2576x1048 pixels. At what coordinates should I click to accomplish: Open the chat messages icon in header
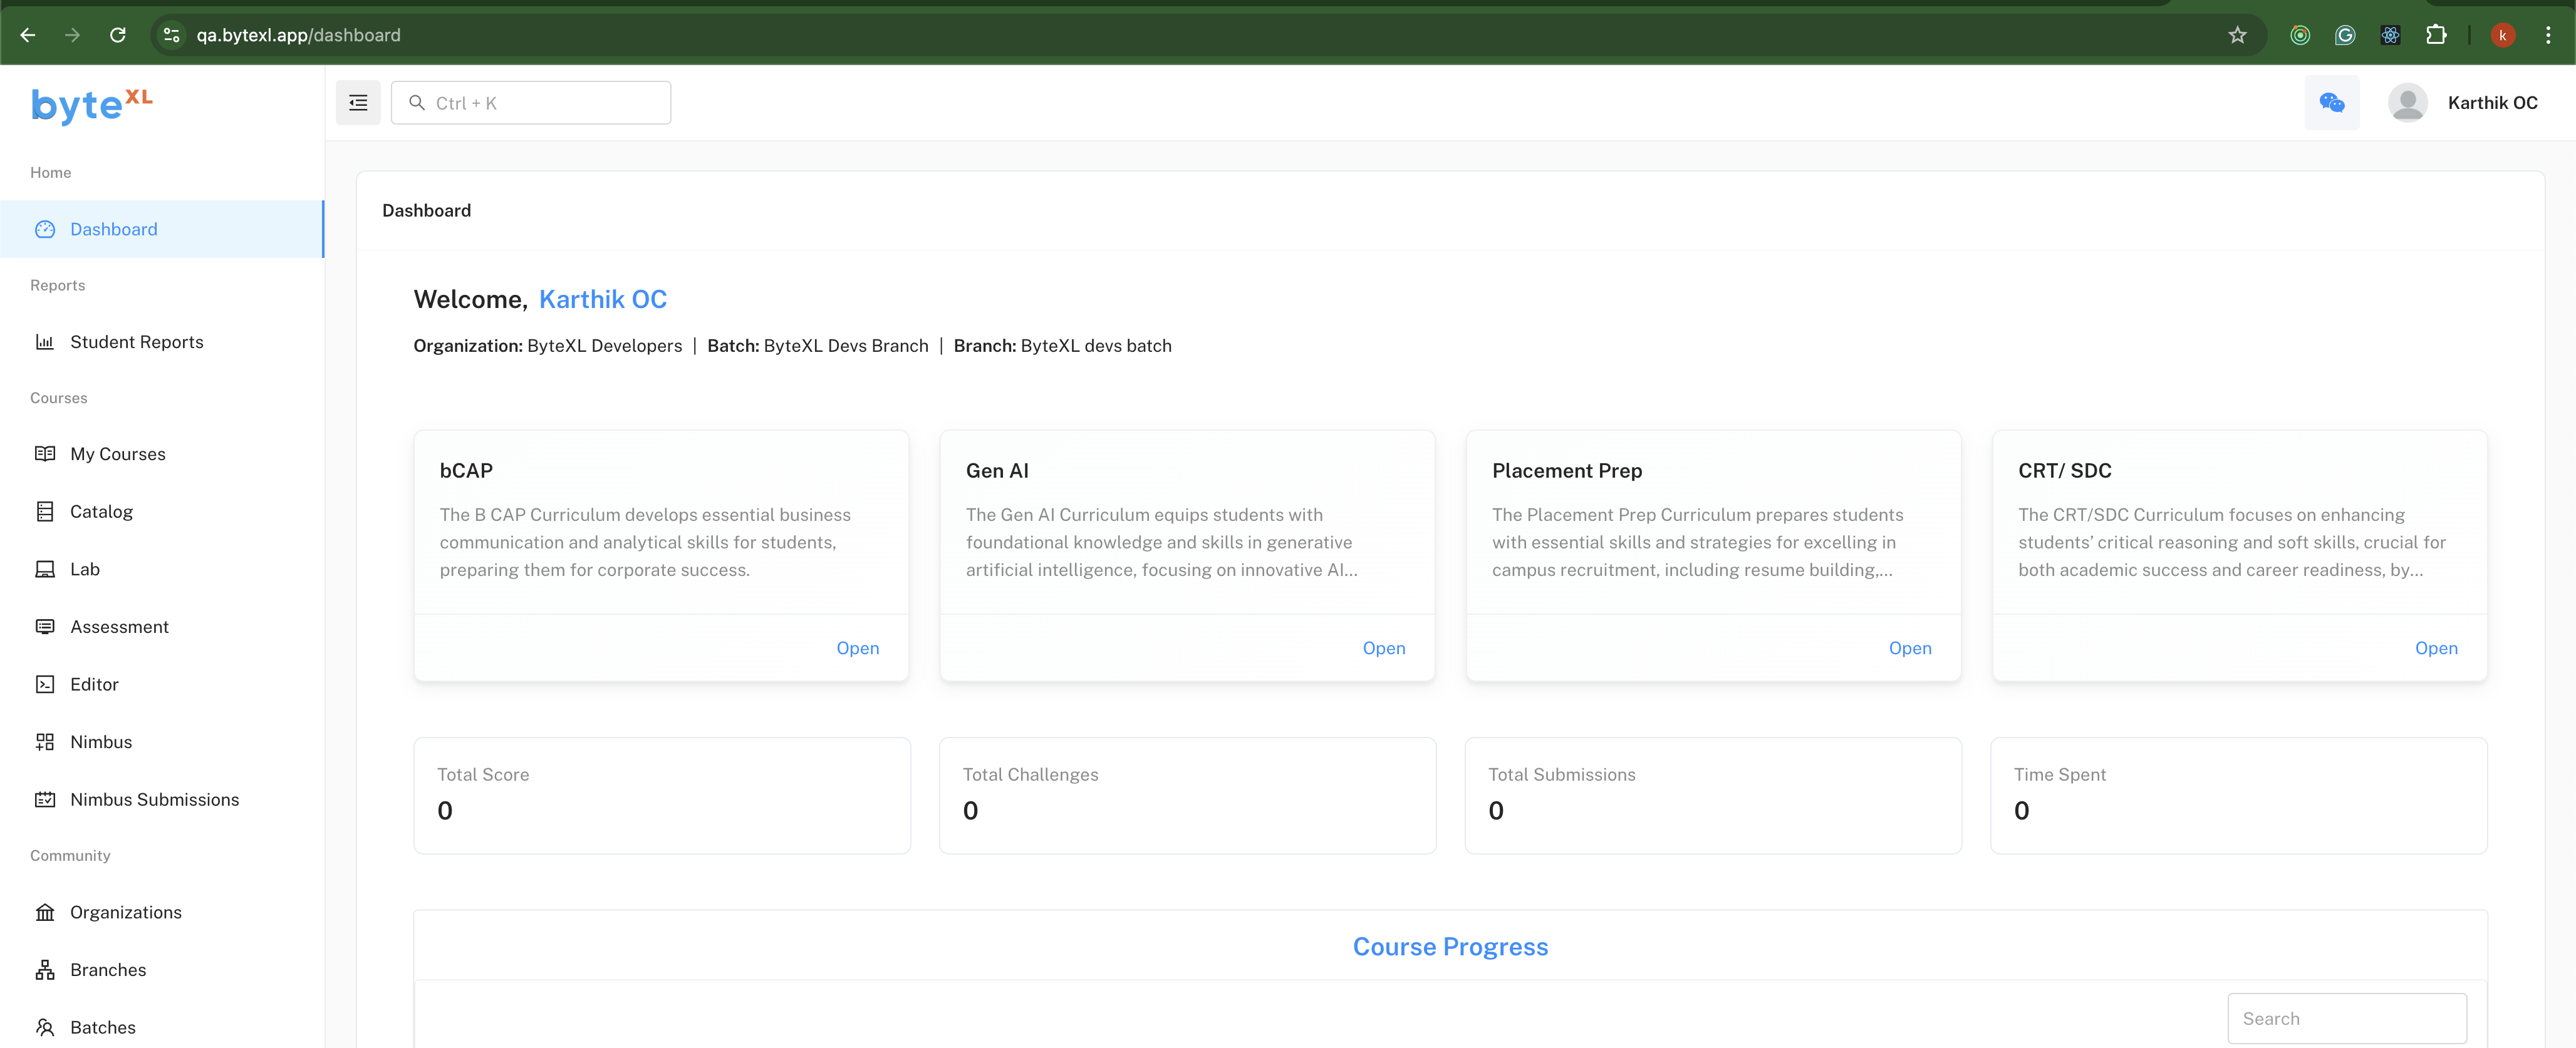[2331, 103]
